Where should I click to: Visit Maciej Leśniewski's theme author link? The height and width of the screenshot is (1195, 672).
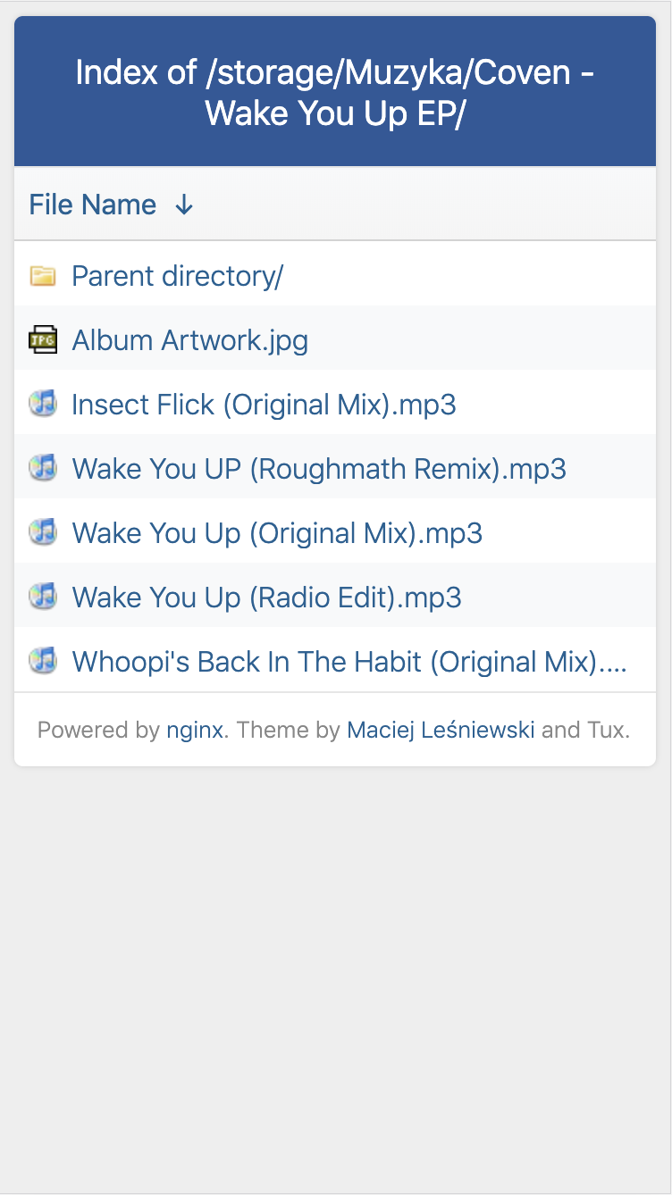pos(441,731)
